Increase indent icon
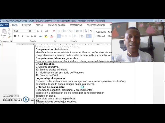Viewport: 165px width, 123px height. (81, 31)
